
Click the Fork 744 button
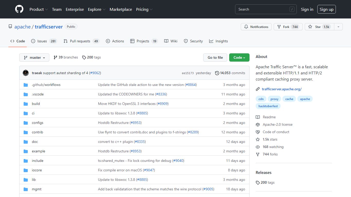(288, 27)
